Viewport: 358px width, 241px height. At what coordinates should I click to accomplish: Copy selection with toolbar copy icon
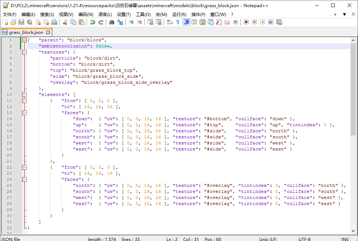(x=73, y=22)
